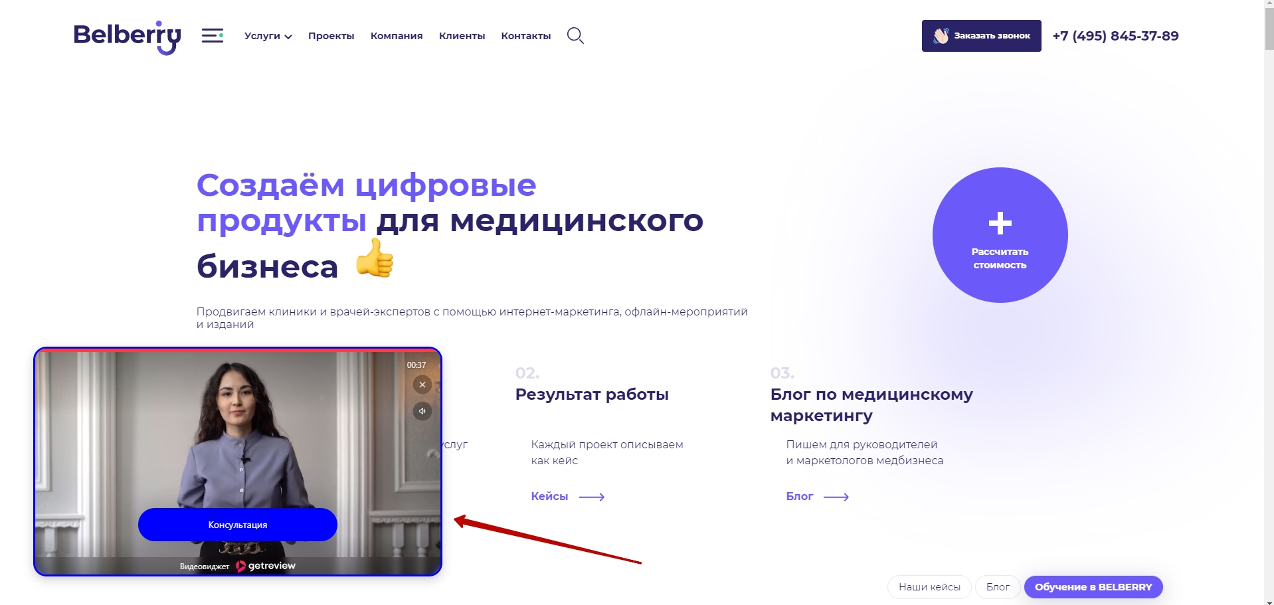
Task: Call the phone number +7 (495) 845-37-89
Action: pyautogui.click(x=1115, y=36)
